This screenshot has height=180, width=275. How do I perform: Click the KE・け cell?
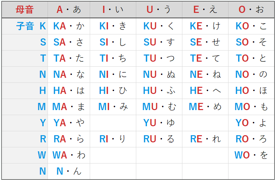[205, 26]
